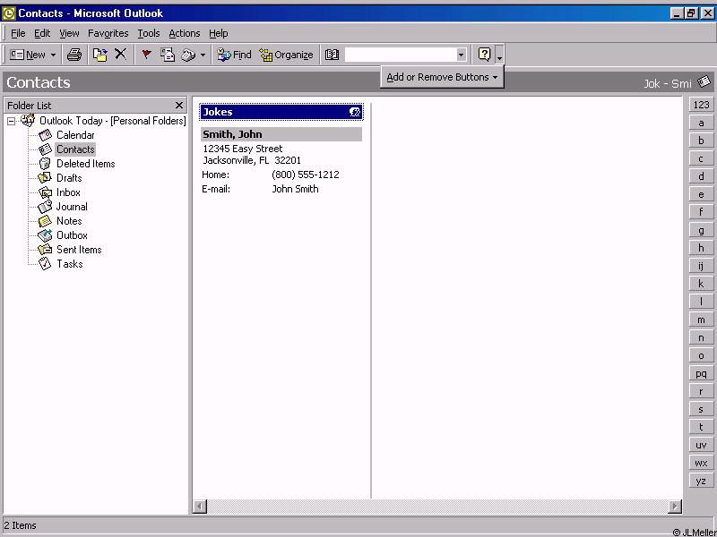Click the horizontal scrollbar right arrow
This screenshot has height=537, width=717.
point(676,507)
